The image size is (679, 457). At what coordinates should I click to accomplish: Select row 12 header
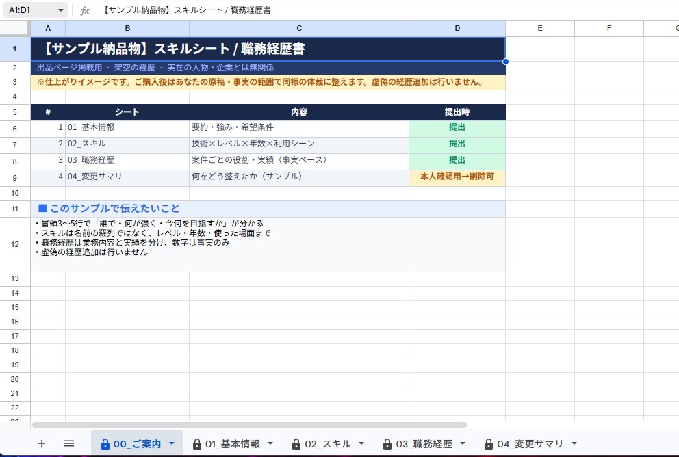click(x=15, y=244)
